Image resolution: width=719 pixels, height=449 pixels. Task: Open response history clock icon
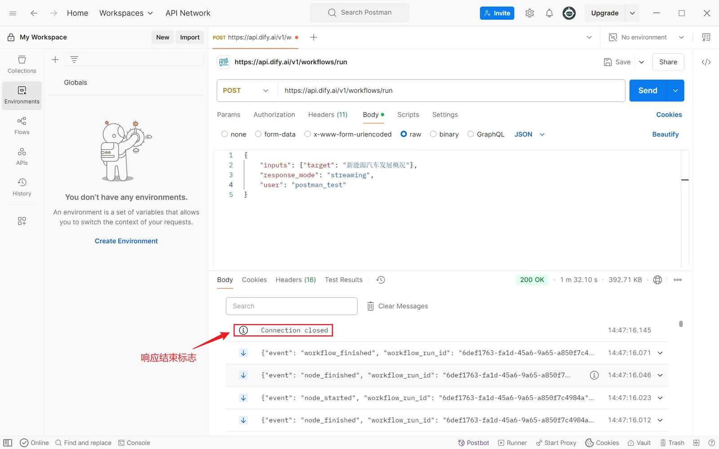click(381, 280)
